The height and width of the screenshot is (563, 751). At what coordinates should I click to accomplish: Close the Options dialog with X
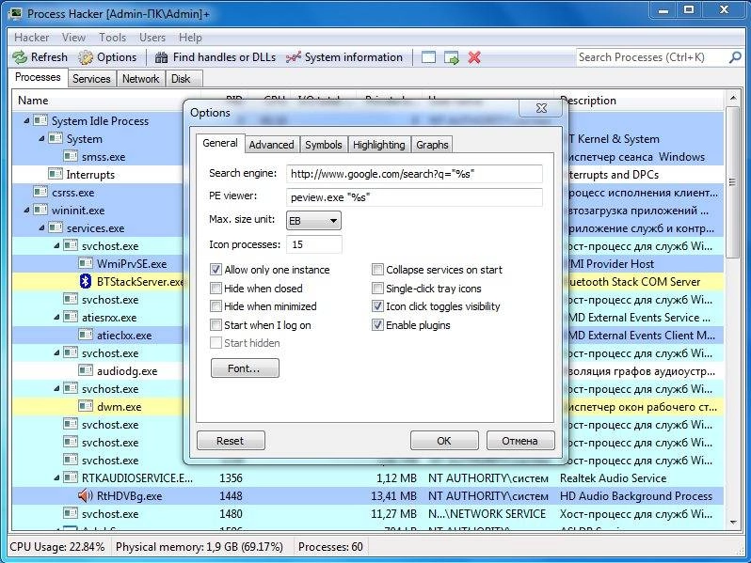[x=541, y=108]
